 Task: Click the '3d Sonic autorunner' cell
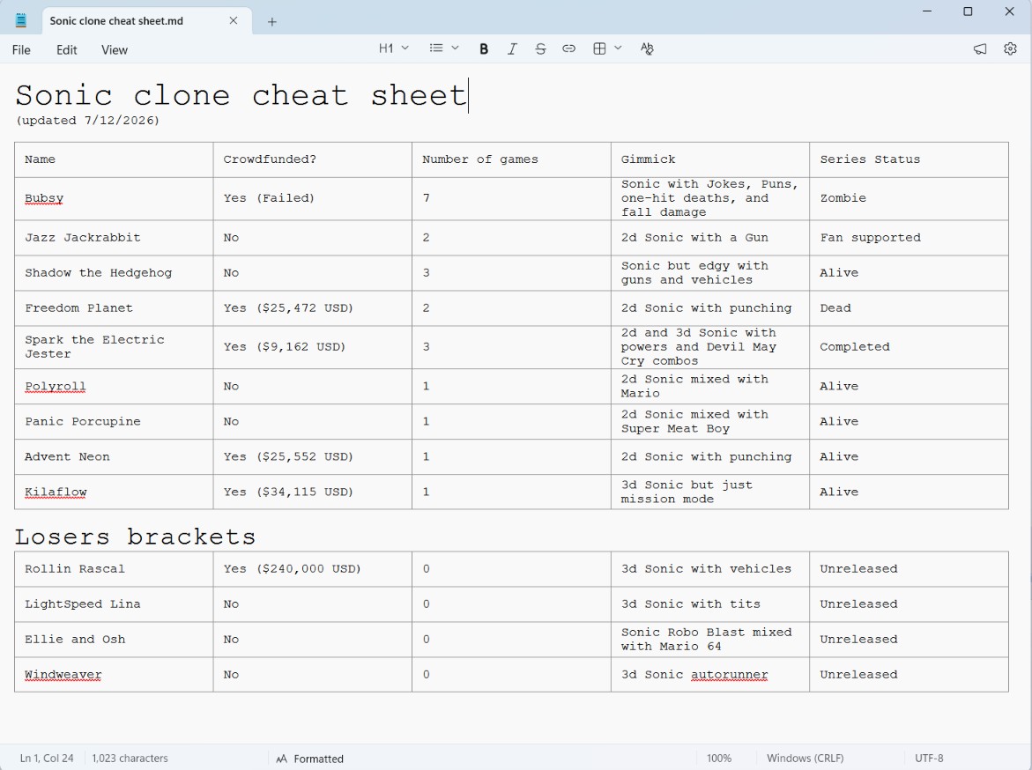click(x=710, y=675)
